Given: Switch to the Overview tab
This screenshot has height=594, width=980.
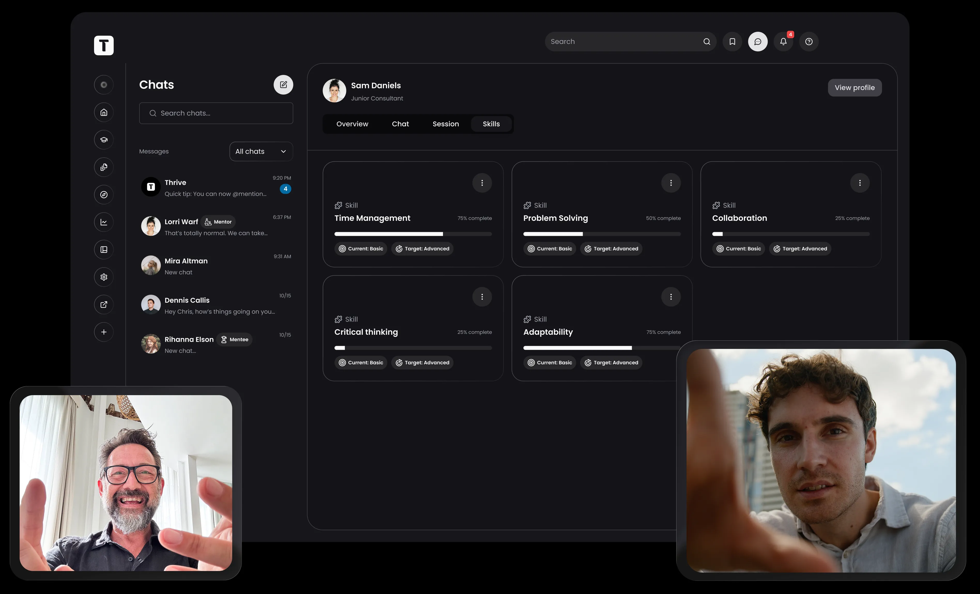Looking at the screenshot, I should click(352, 124).
